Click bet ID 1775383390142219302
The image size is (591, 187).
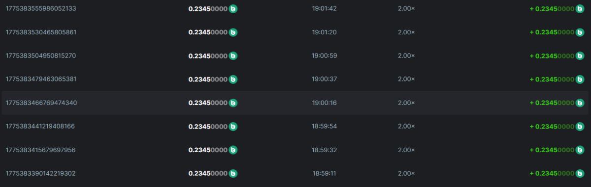40,174
